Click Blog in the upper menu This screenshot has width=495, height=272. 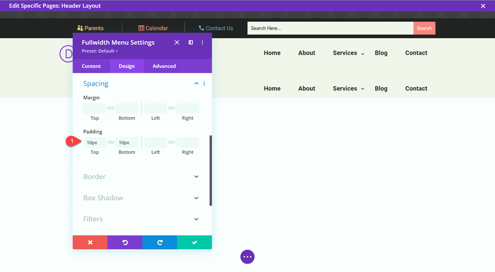tap(381, 53)
